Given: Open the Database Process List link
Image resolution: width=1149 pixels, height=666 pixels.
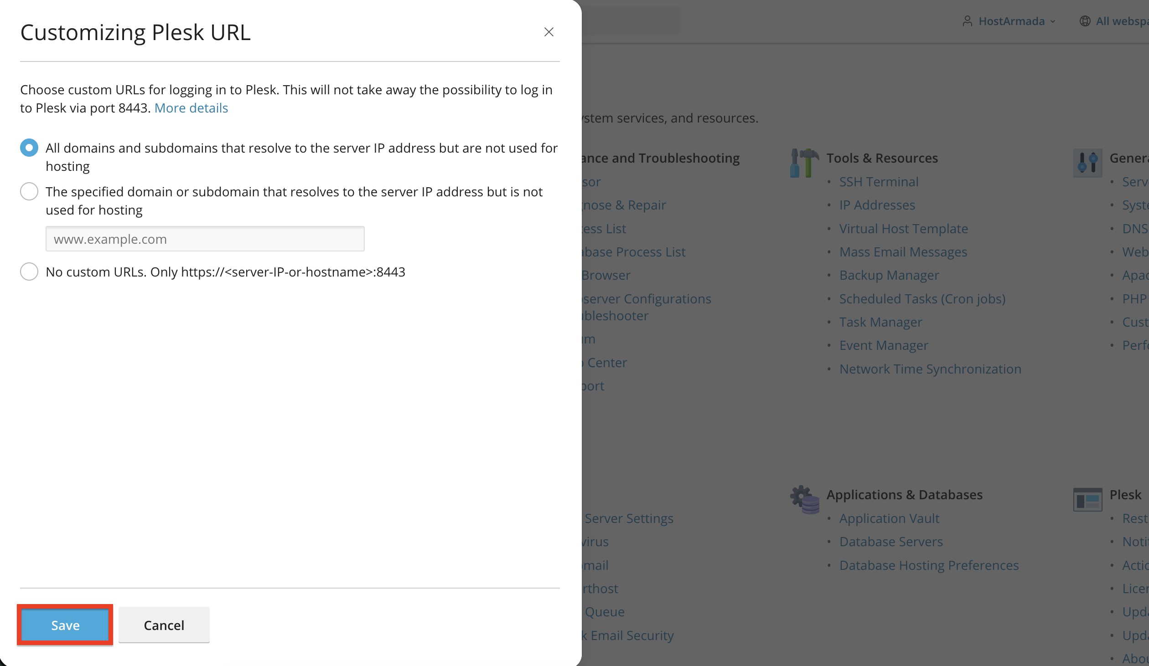Looking at the screenshot, I should pyautogui.click(x=634, y=252).
